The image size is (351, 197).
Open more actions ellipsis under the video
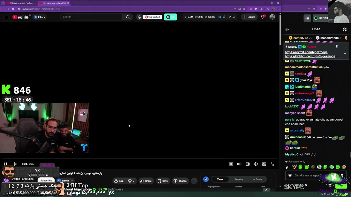pyautogui.click(x=194, y=181)
